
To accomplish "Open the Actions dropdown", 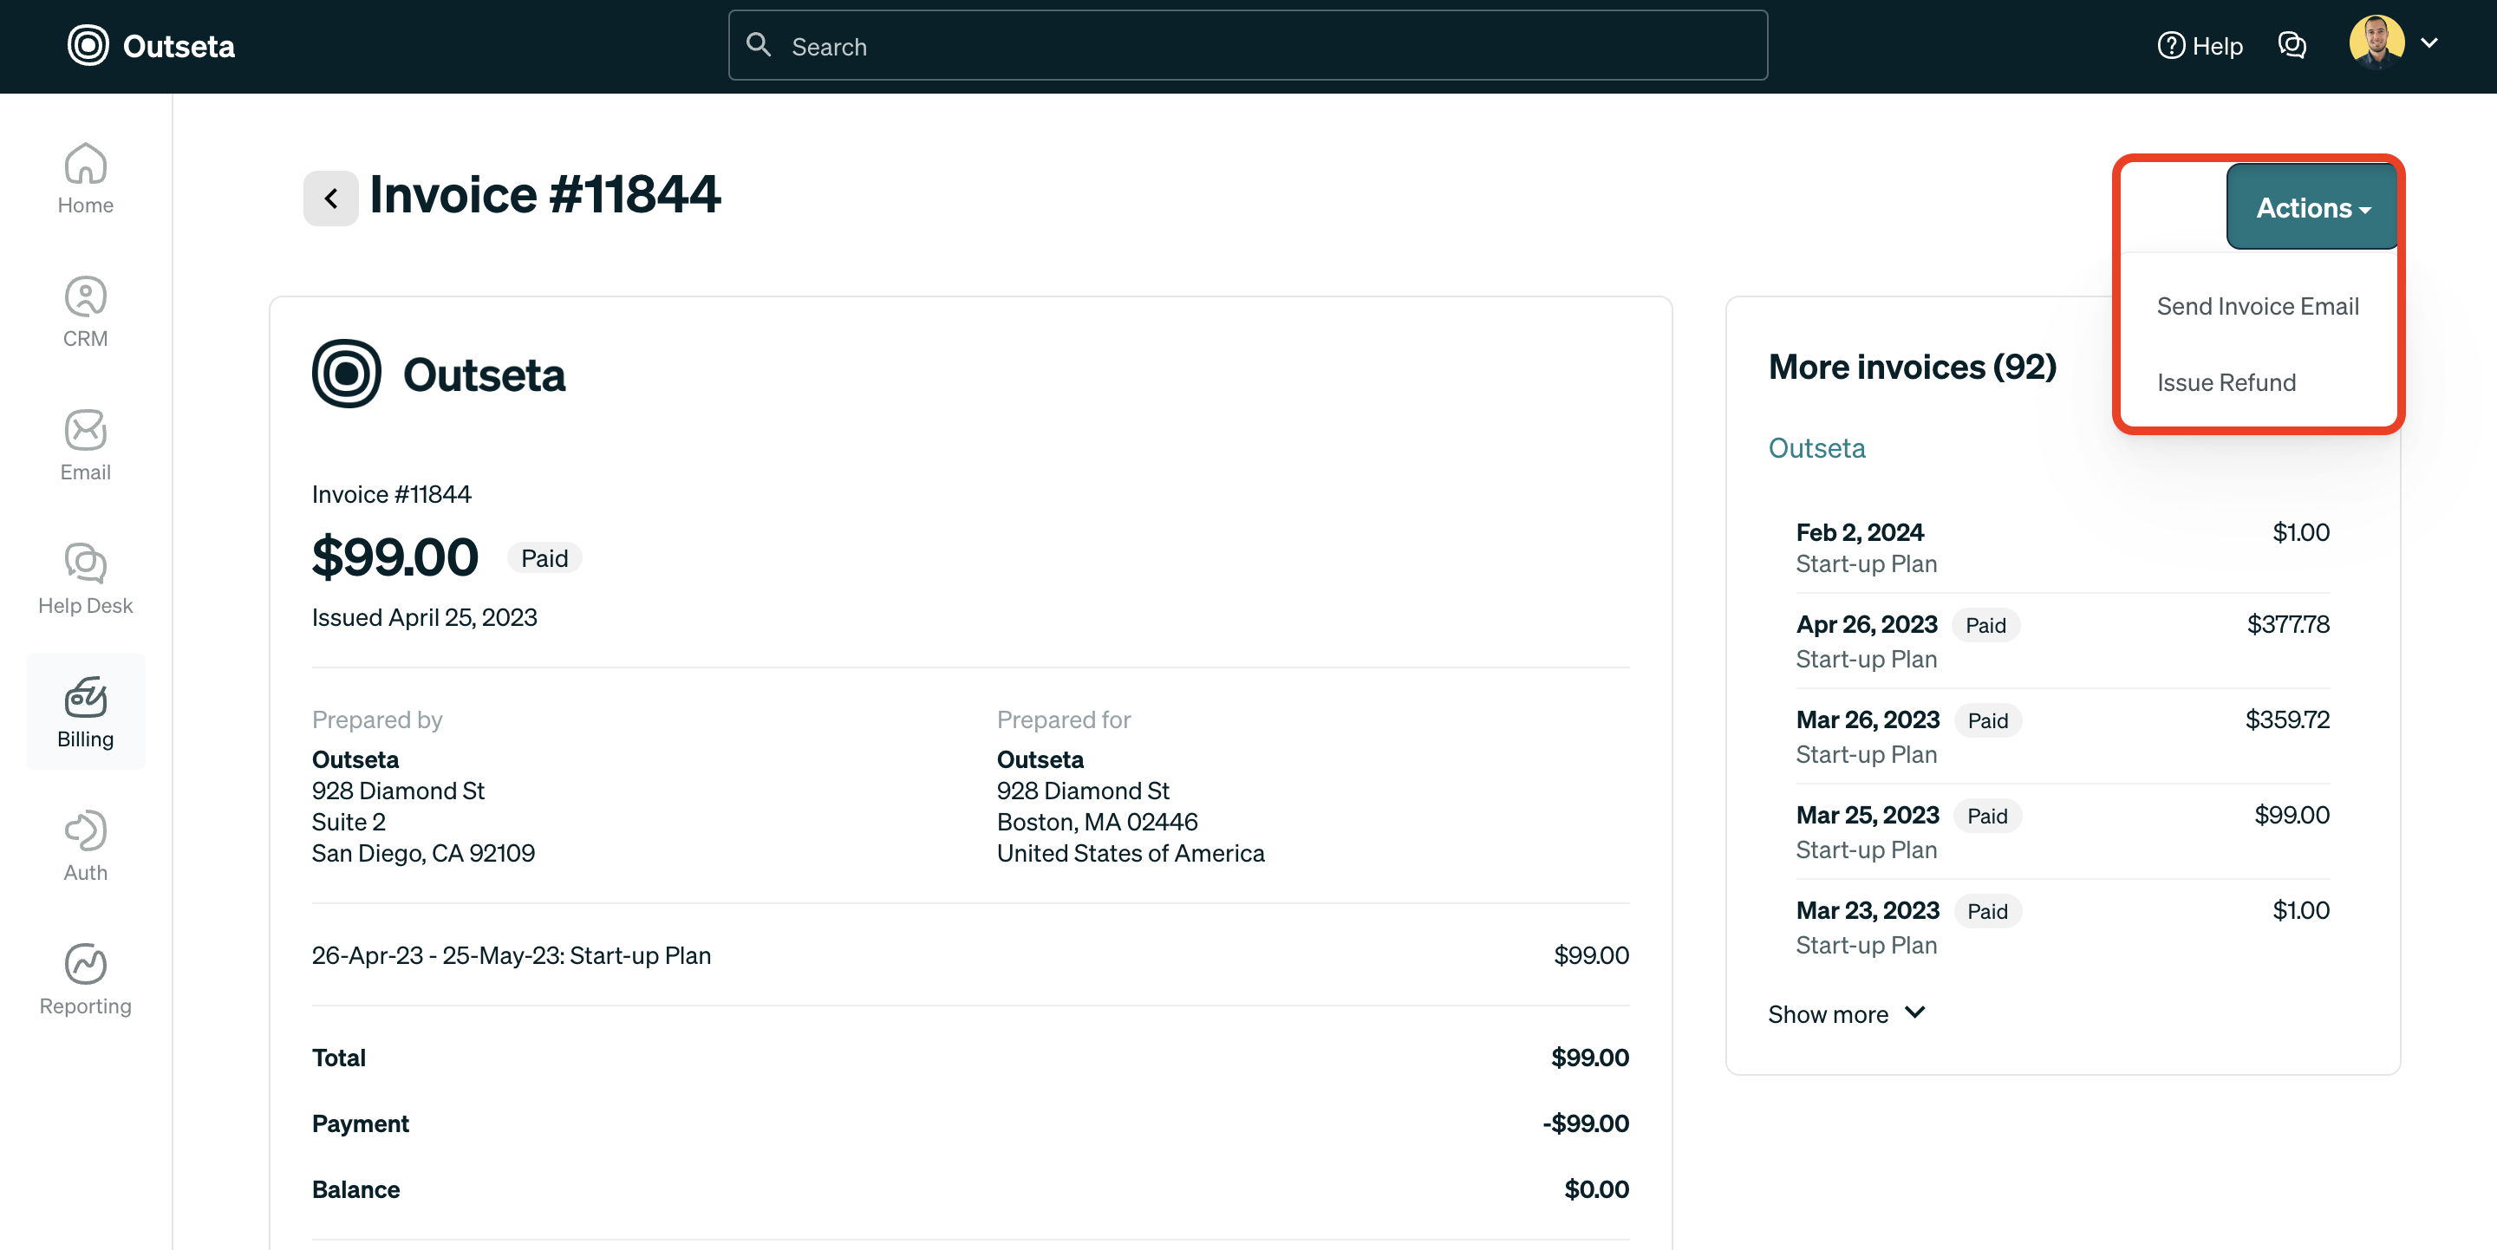I will [x=2311, y=206].
